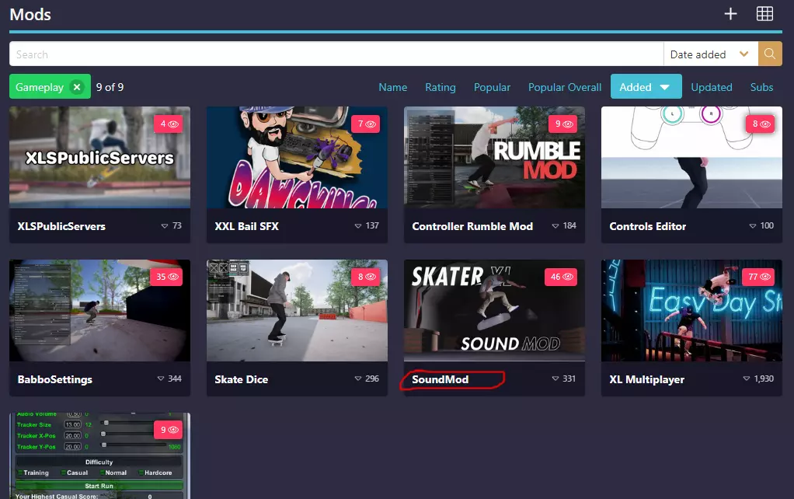Open the XLSPublicServers thumbnail
The image size is (794, 499).
click(x=99, y=158)
